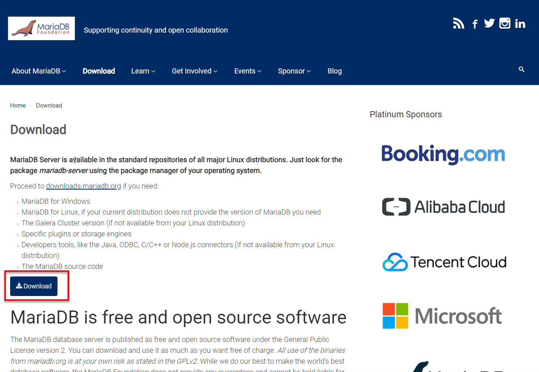The width and height of the screenshot is (539, 372).
Task: Click the 'Download' page heading
Action: point(38,130)
